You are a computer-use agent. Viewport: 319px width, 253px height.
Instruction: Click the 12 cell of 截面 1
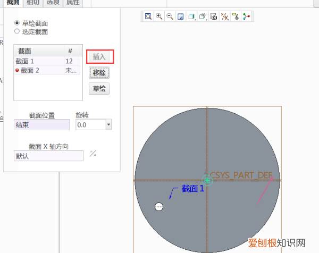pyautogui.click(x=72, y=61)
